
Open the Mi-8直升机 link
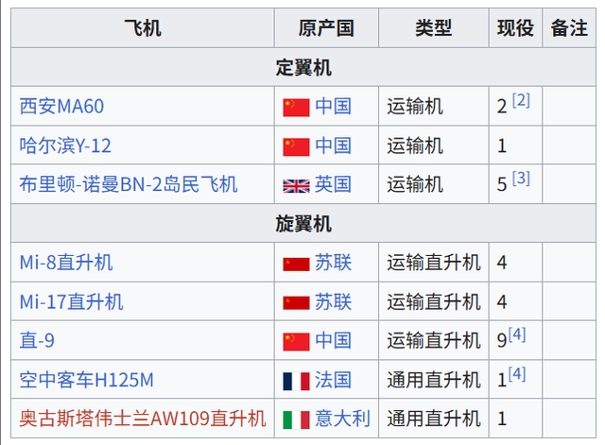pyautogui.click(x=66, y=263)
